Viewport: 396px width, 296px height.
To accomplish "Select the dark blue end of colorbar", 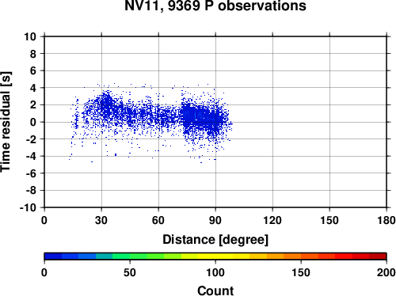I will tap(53, 256).
